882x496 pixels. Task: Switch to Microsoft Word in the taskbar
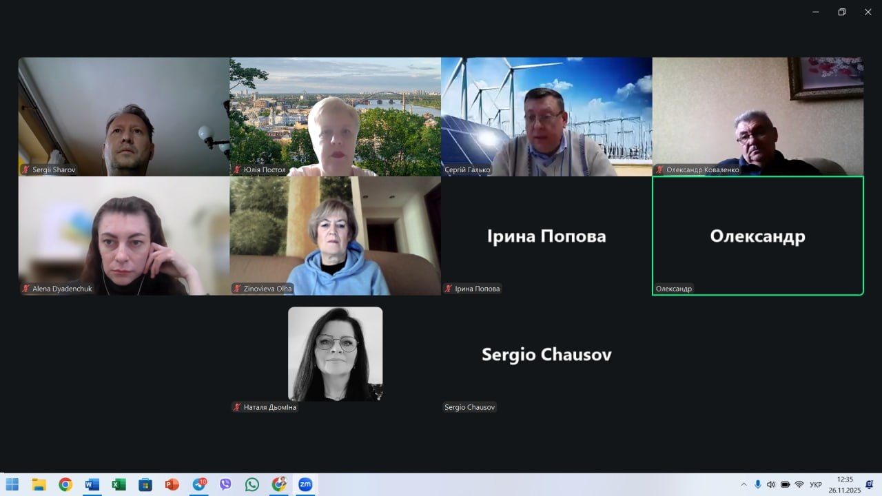tap(92, 484)
